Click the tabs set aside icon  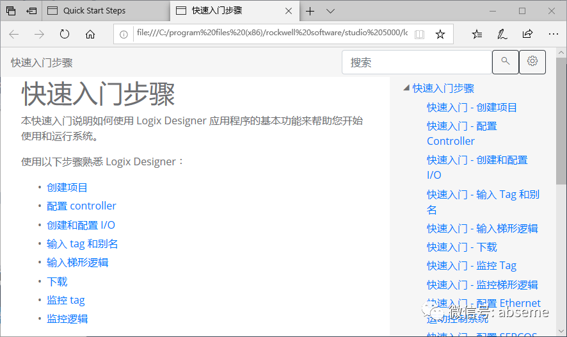tap(11, 11)
